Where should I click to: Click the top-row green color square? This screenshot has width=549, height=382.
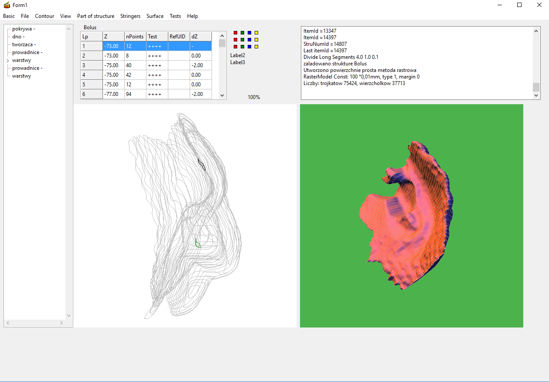point(242,33)
